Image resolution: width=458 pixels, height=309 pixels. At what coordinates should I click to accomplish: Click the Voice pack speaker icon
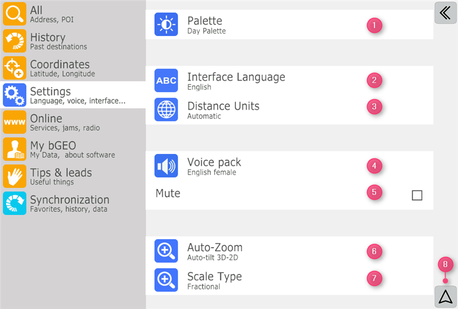point(166,166)
